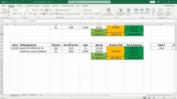
Task: Open the Calibri font name dropdown
Action: pos(26,10)
